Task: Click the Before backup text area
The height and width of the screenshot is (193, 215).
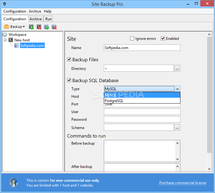Action: click(x=140, y=151)
